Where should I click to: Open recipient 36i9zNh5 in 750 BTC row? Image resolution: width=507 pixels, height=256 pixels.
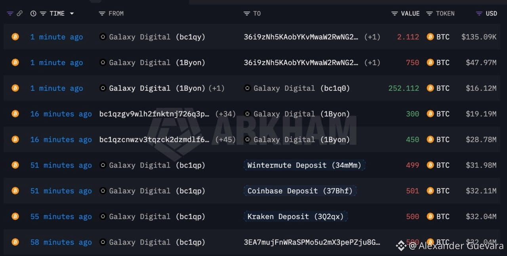point(301,63)
